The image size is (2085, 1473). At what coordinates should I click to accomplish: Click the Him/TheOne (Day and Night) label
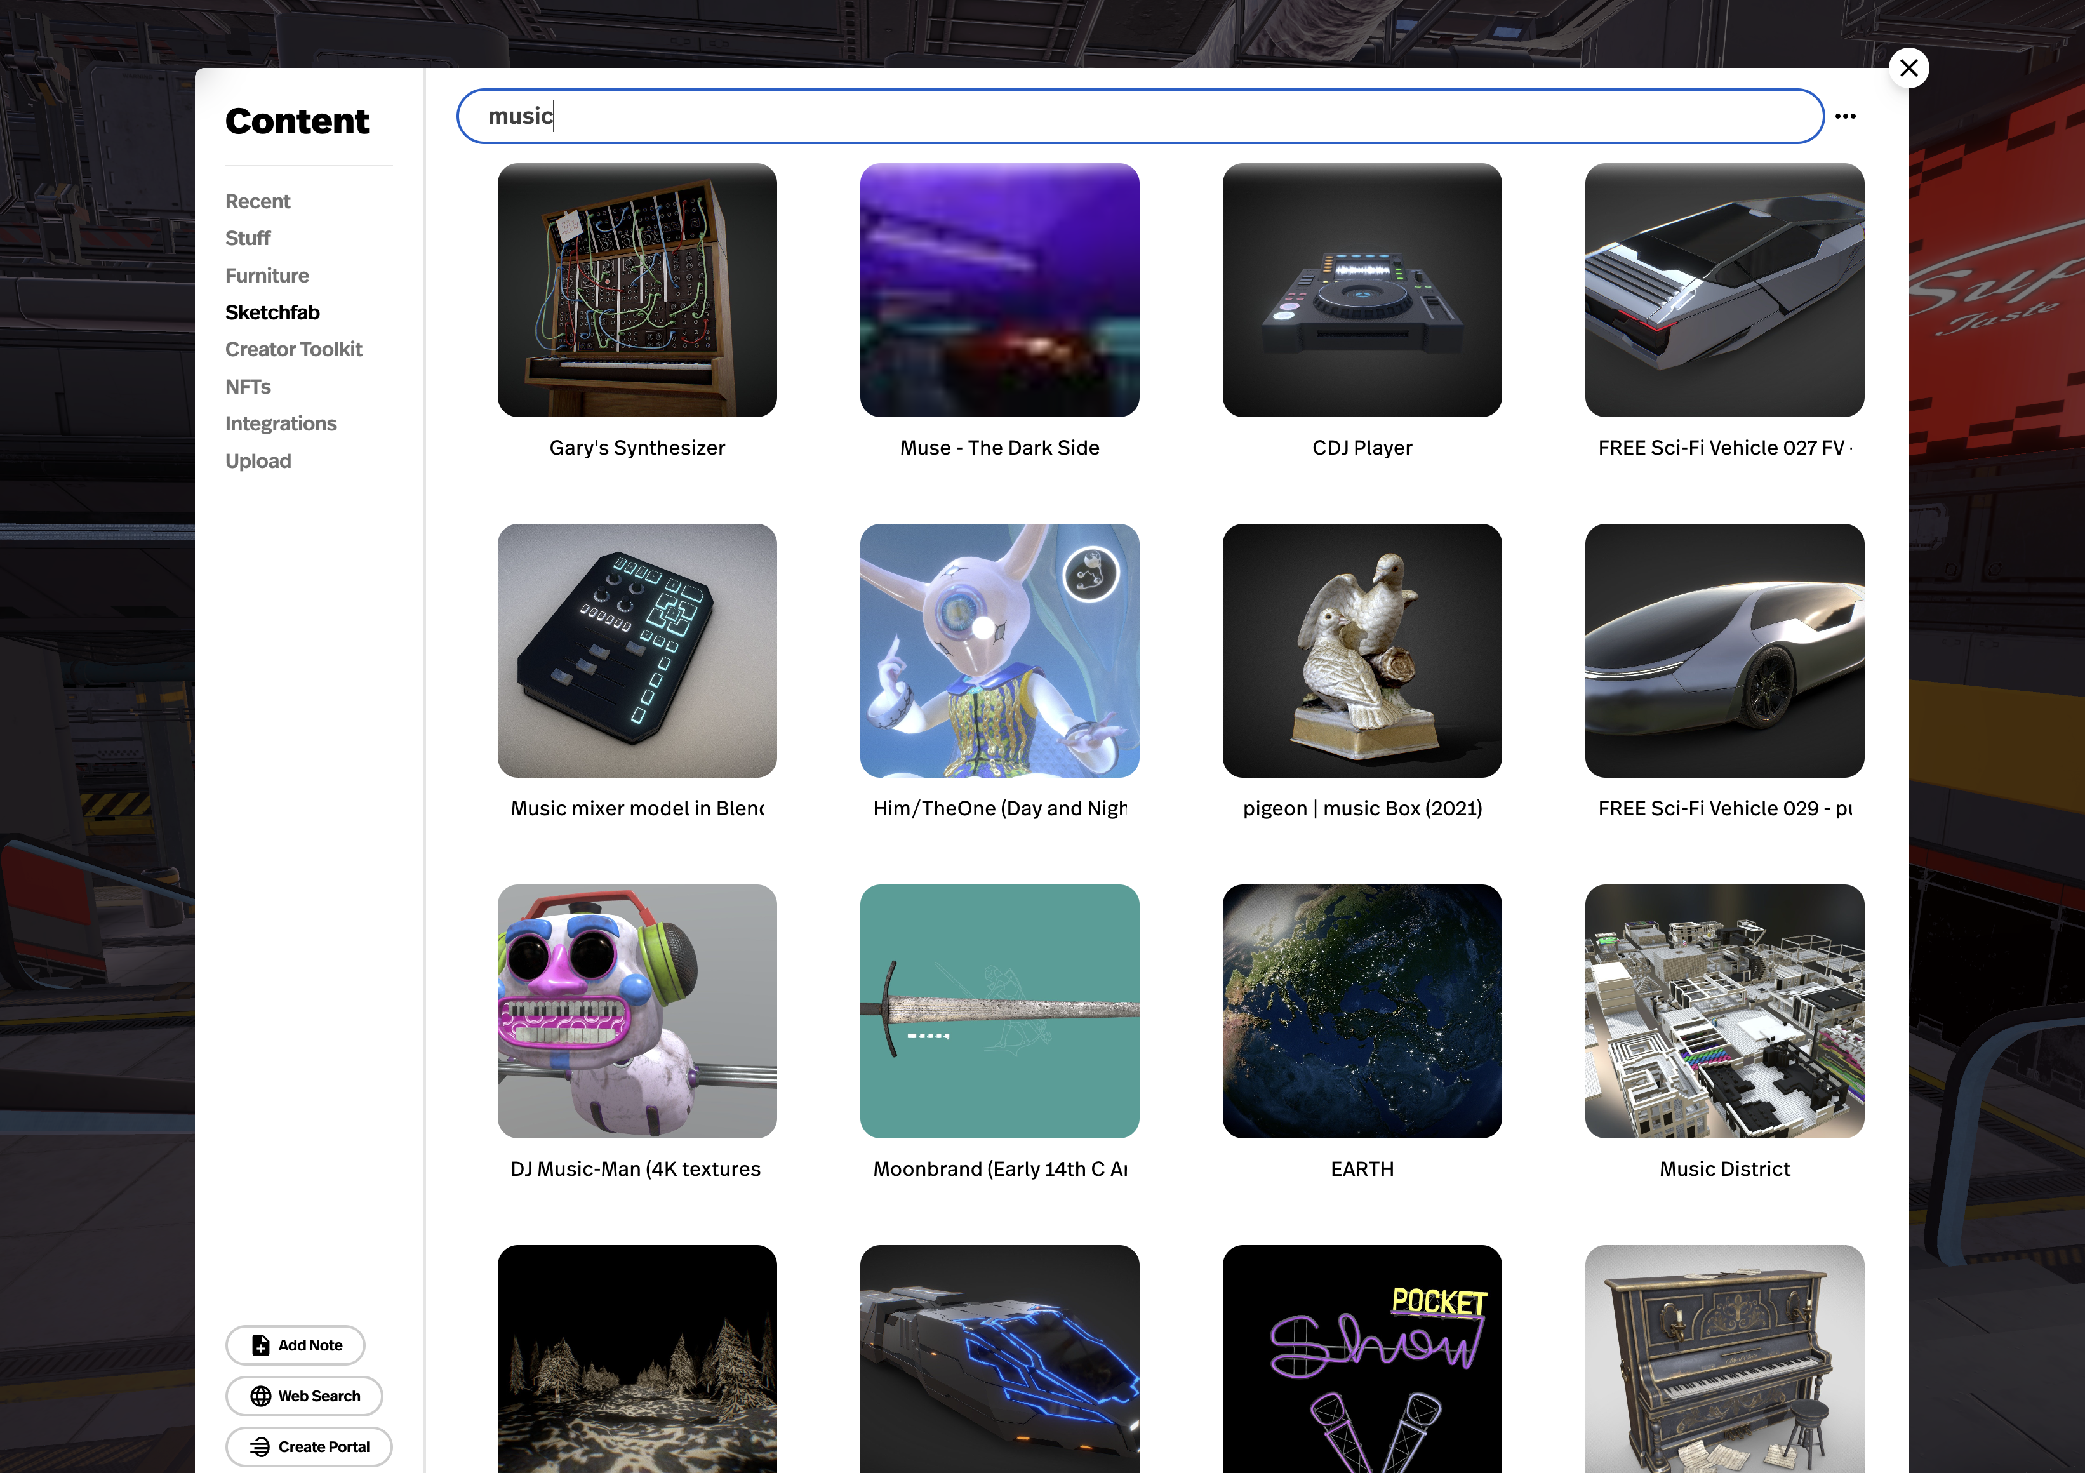[x=1000, y=808]
